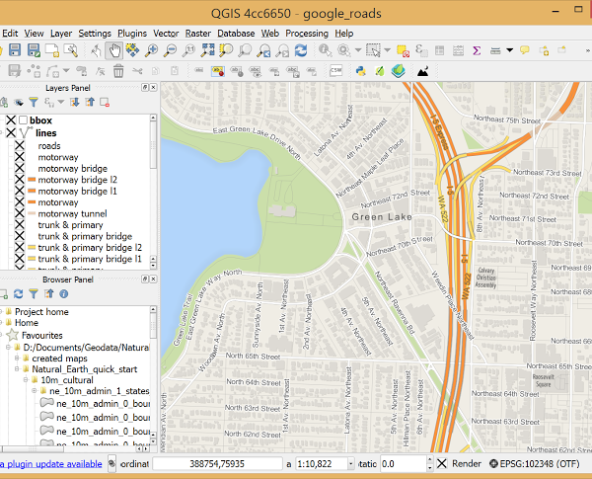Click the Zoom to Selection icon
The image size is (592, 479).
tap(226, 50)
